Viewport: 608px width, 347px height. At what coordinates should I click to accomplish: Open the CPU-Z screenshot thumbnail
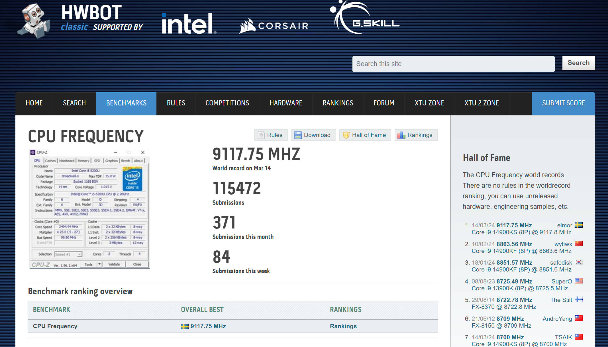pos(89,209)
